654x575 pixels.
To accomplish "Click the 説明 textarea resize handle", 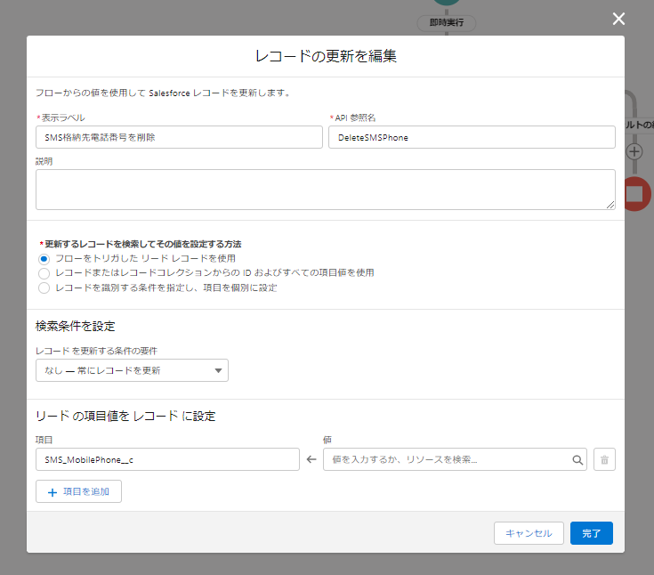I will pos(610,205).
